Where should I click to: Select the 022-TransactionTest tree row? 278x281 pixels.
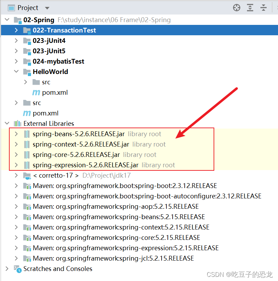tap(140, 30)
